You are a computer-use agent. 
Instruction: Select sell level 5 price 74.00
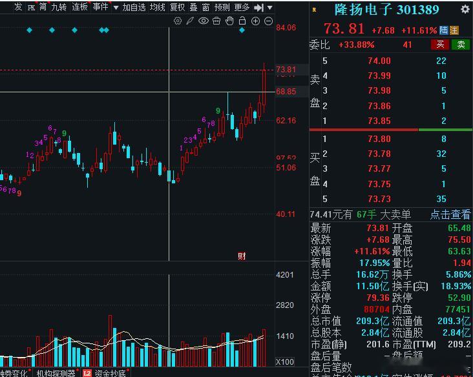point(379,61)
